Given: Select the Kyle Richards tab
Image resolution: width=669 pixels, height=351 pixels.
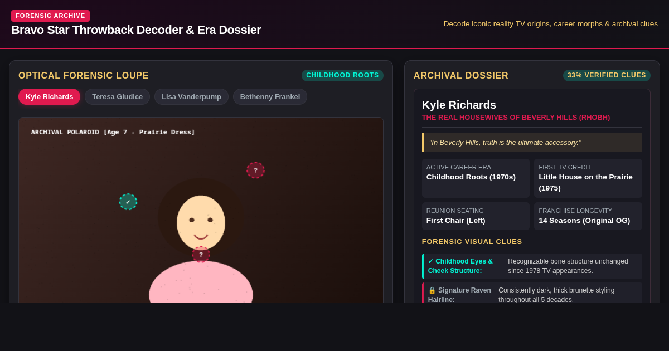Looking at the screenshot, I should click(x=49, y=96).
